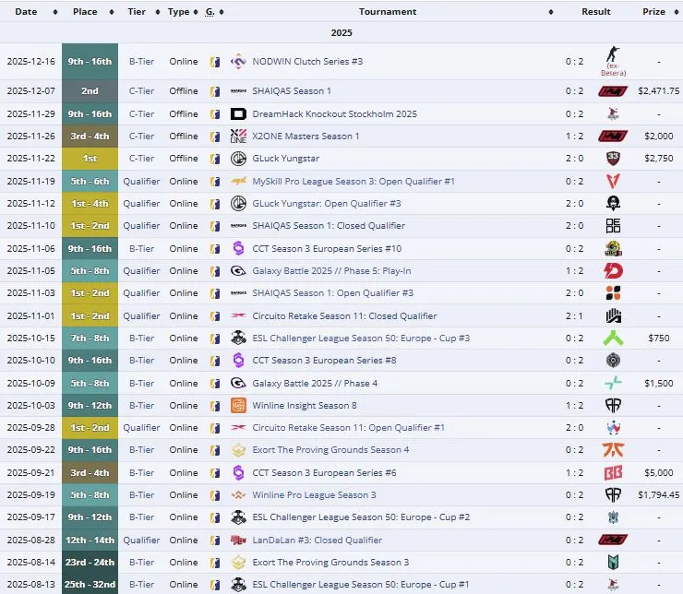Screen dimensions: 683x594
Task: Sort table by Tier column arrows
Action: (x=158, y=12)
